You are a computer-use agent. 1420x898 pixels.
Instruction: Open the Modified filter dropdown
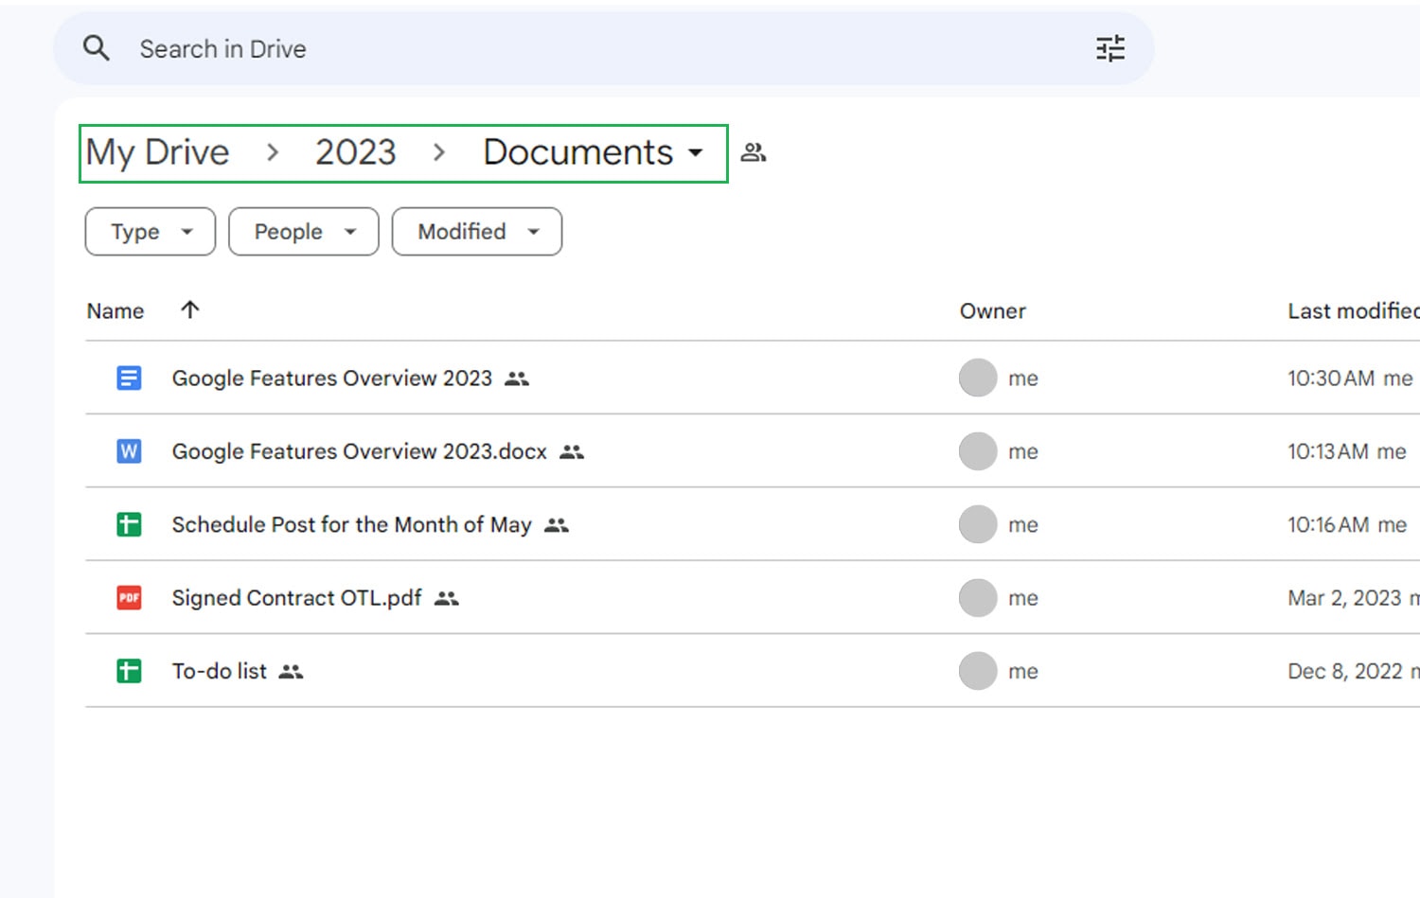point(476,231)
